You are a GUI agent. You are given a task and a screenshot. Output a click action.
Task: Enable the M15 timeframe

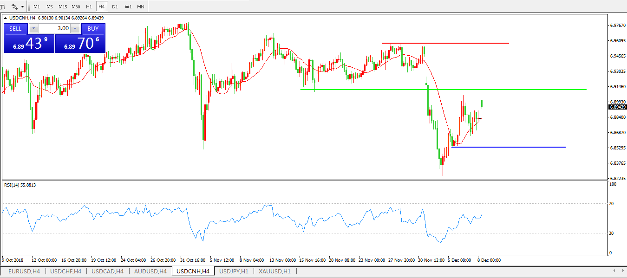coord(63,7)
